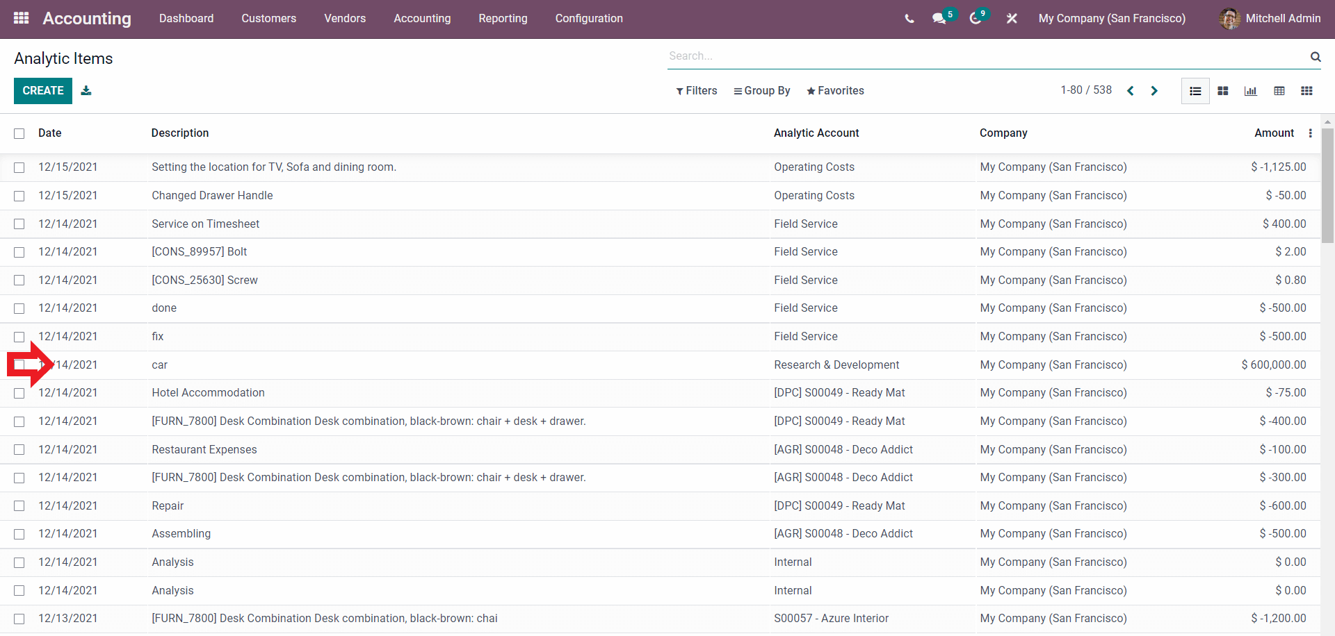The height and width of the screenshot is (636, 1335).
Task: Switch to kanban view
Action: click(x=1223, y=91)
